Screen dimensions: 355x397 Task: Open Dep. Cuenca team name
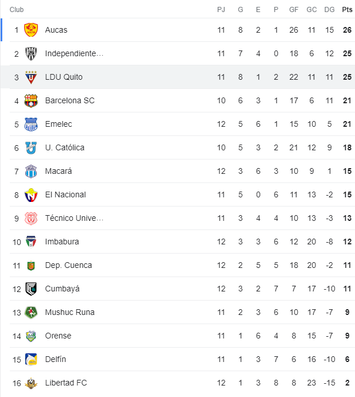pyautogui.click(x=68, y=265)
